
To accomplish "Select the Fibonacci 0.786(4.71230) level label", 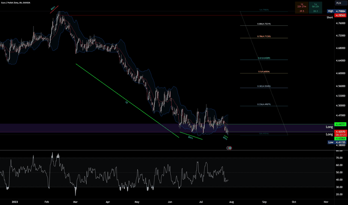I will pyautogui.click(x=264, y=36).
